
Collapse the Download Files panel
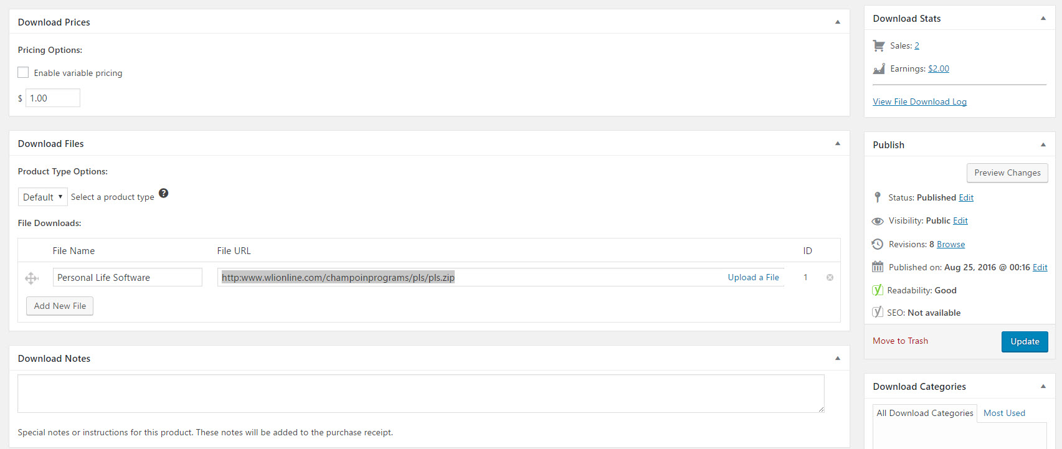tap(837, 143)
